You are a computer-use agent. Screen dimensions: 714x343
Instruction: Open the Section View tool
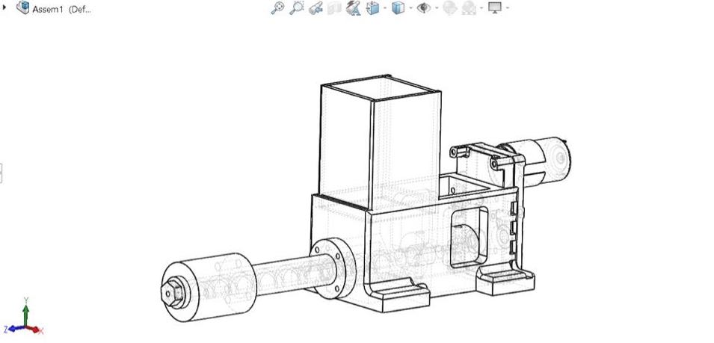[335, 7]
